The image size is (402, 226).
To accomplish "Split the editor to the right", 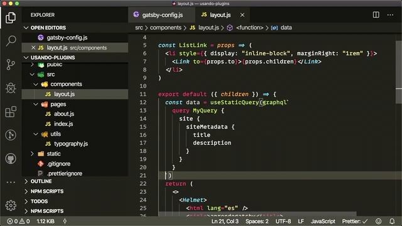I will [x=376, y=15].
